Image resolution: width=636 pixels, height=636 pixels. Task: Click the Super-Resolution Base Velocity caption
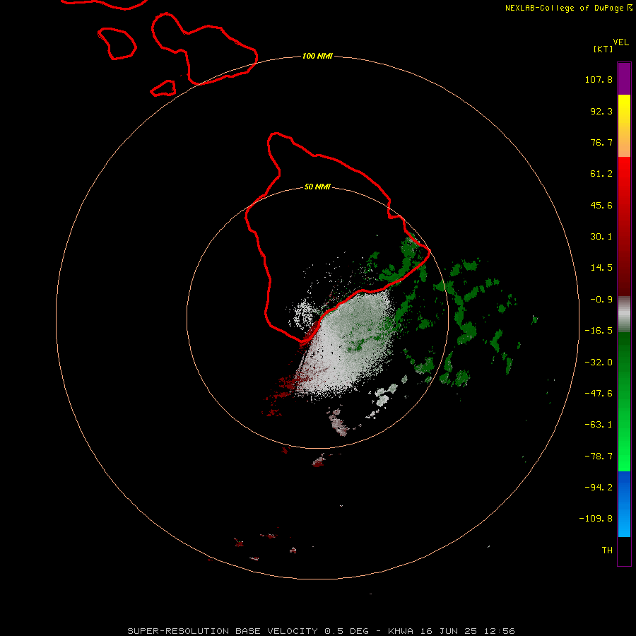point(321,631)
